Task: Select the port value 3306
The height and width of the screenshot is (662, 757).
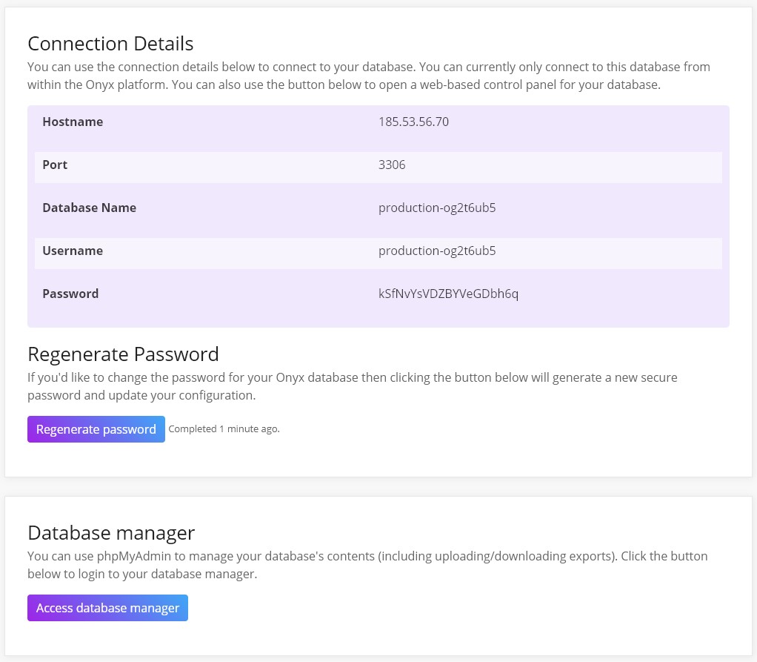Action: tap(392, 165)
